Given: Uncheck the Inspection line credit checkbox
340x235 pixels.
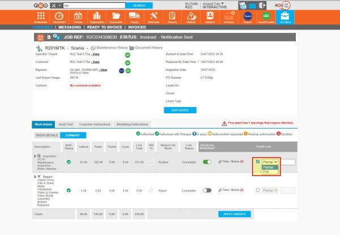Looking at the screenshot, I should click(258, 161).
